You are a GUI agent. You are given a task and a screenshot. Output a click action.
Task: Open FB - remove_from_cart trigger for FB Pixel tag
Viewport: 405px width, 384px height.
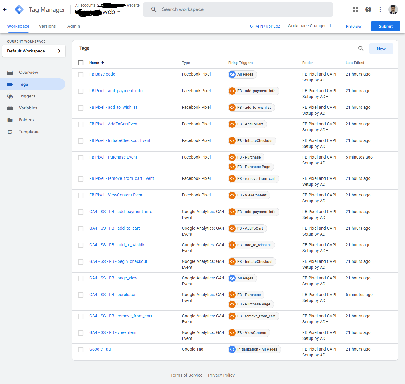click(x=253, y=179)
